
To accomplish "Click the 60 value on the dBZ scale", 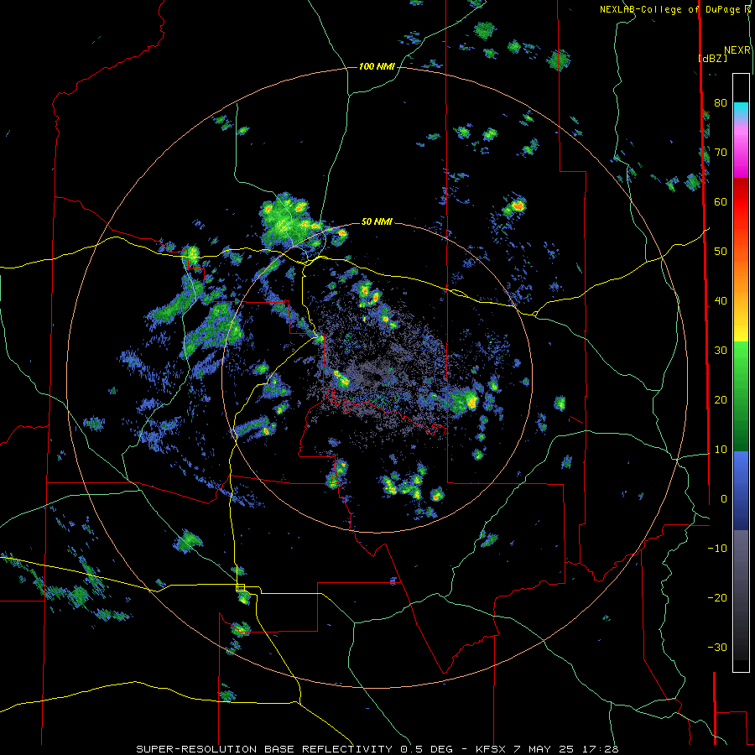I will (x=721, y=201).
